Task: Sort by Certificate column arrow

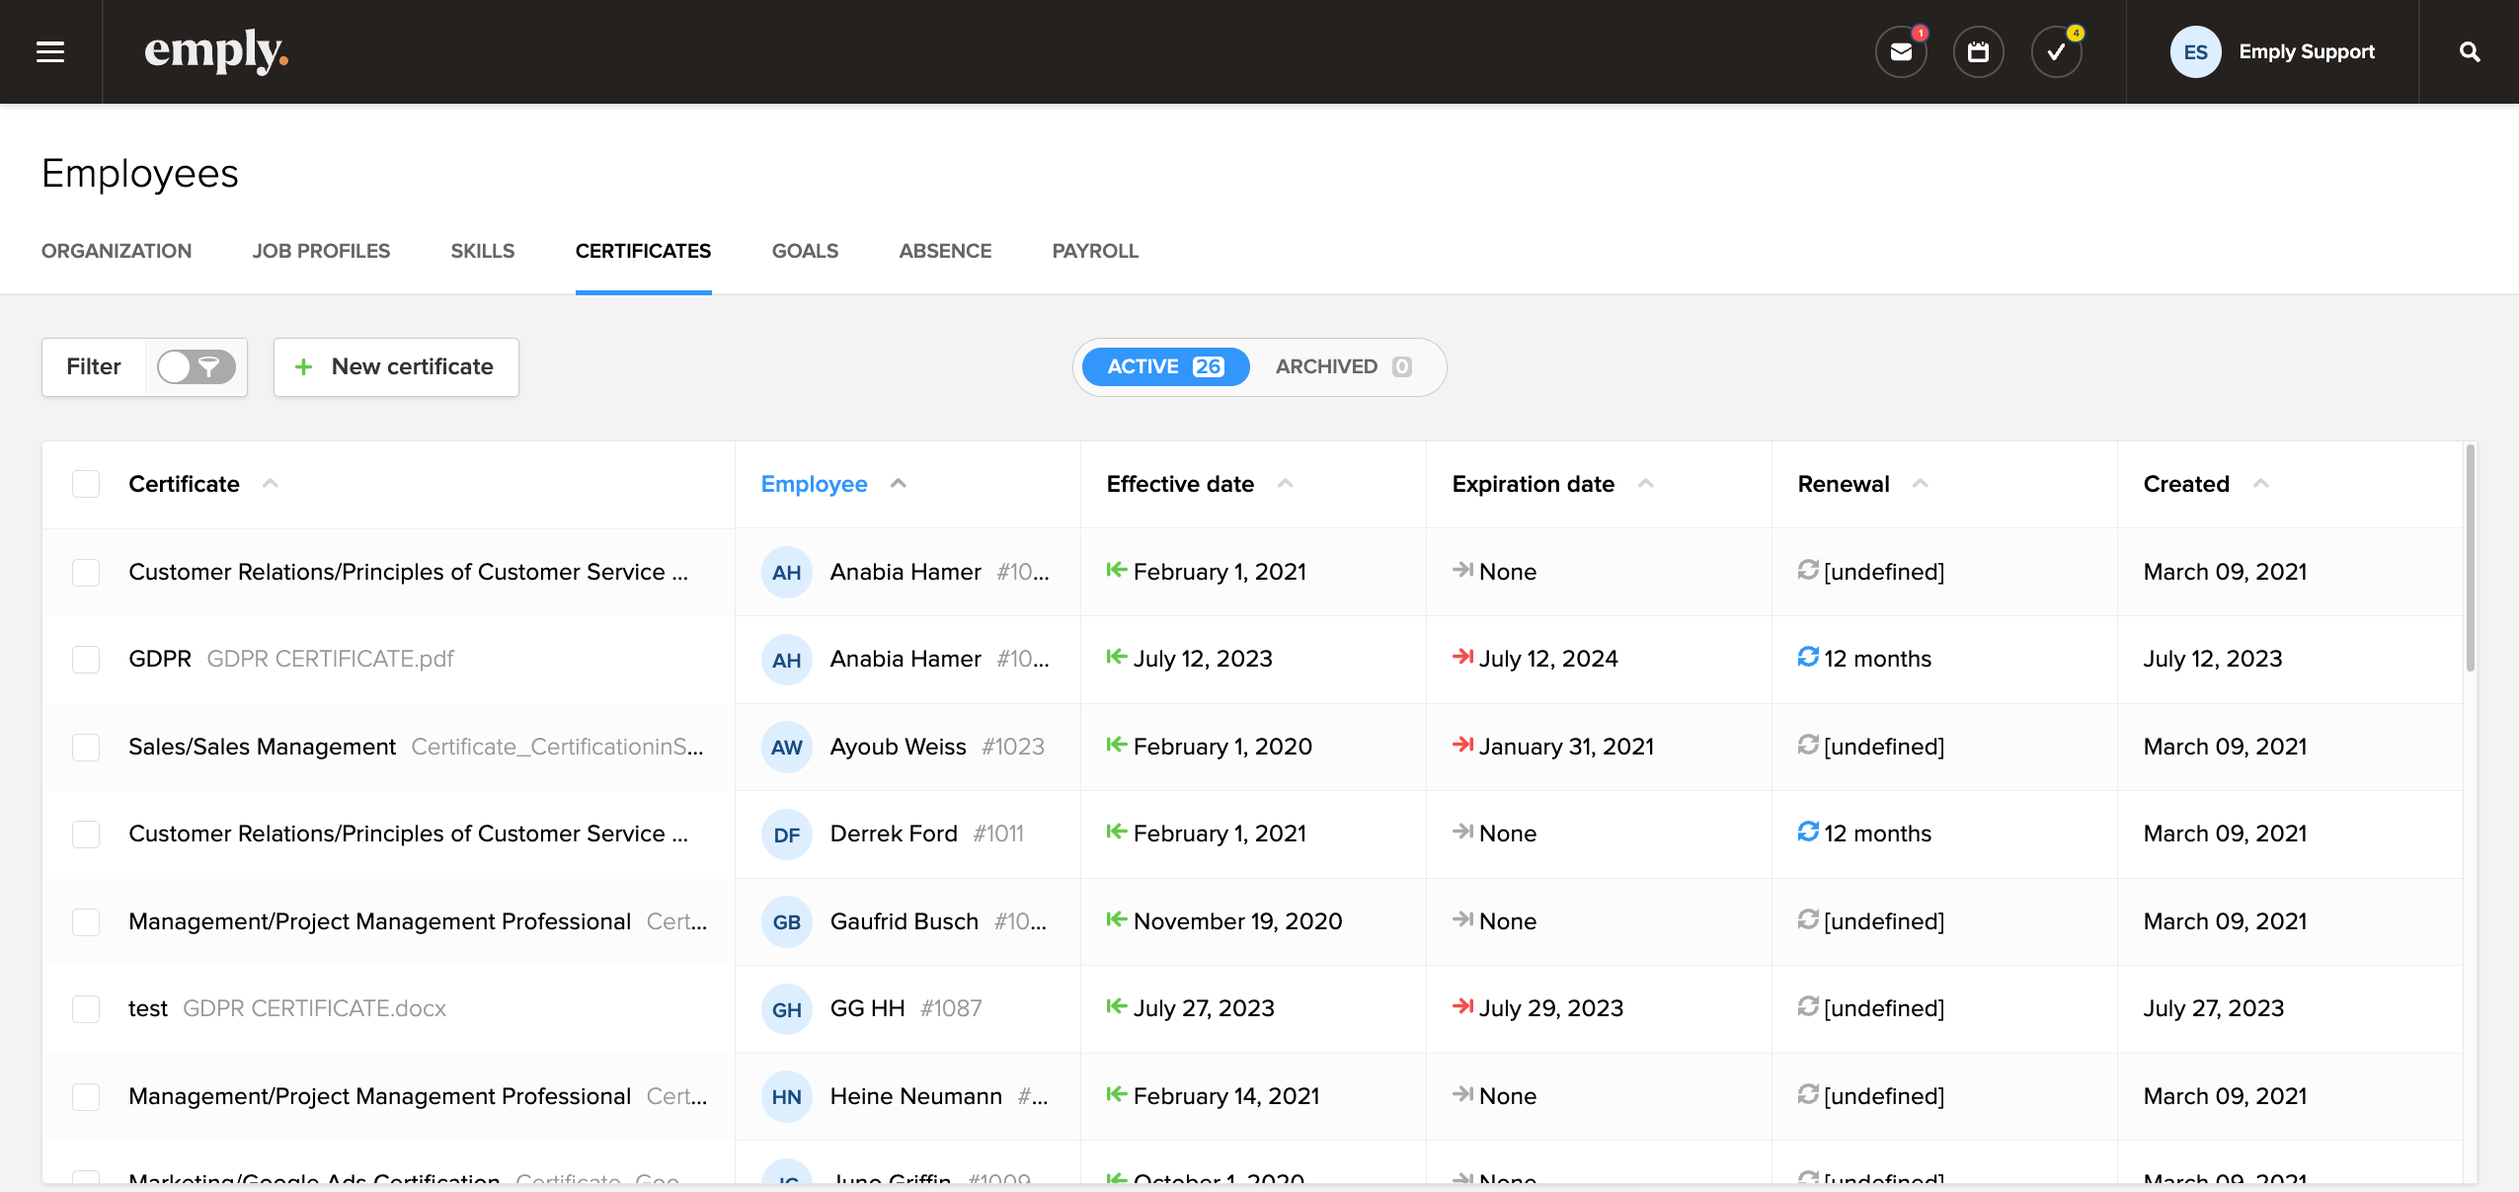Action: [270, 484]
